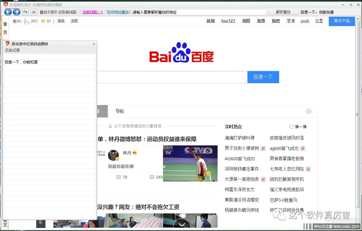Click the 换肤 link
The width and height of the screenshot is (362, 231).
61,21
